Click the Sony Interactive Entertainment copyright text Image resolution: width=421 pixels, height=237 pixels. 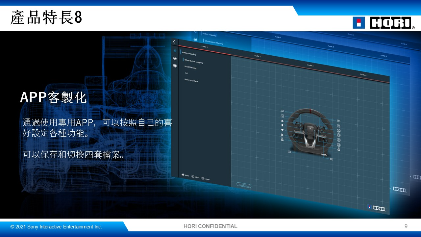[x=56, y=227]
